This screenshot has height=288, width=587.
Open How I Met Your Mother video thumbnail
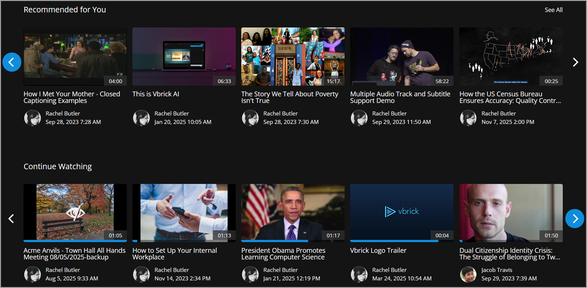point(75,56)
